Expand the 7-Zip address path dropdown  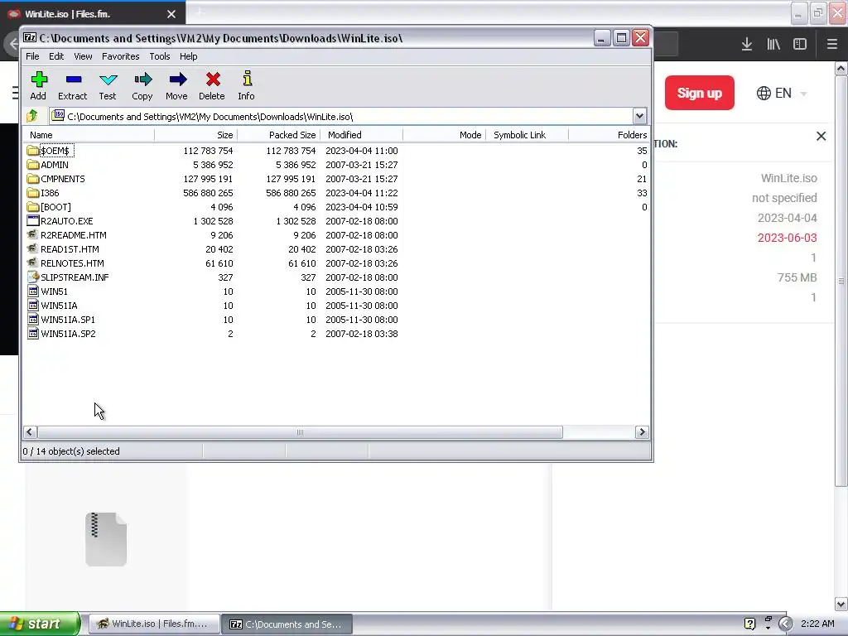(639, 116)
